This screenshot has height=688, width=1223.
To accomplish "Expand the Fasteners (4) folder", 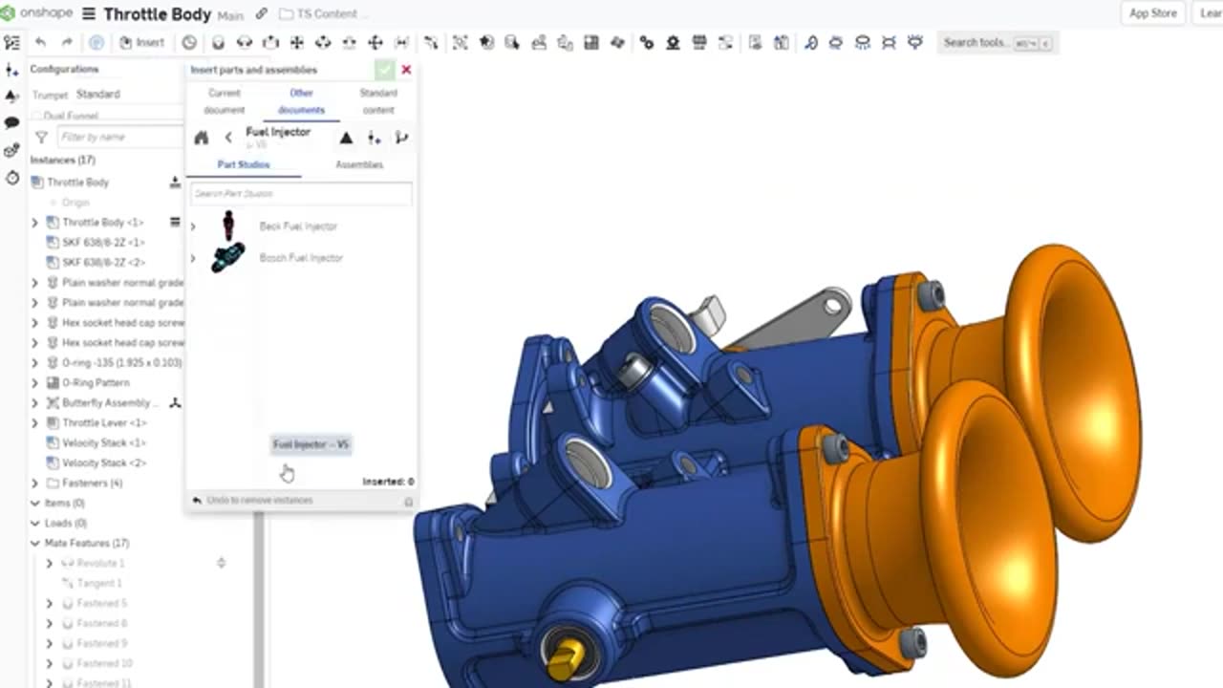I will [35, 484].
